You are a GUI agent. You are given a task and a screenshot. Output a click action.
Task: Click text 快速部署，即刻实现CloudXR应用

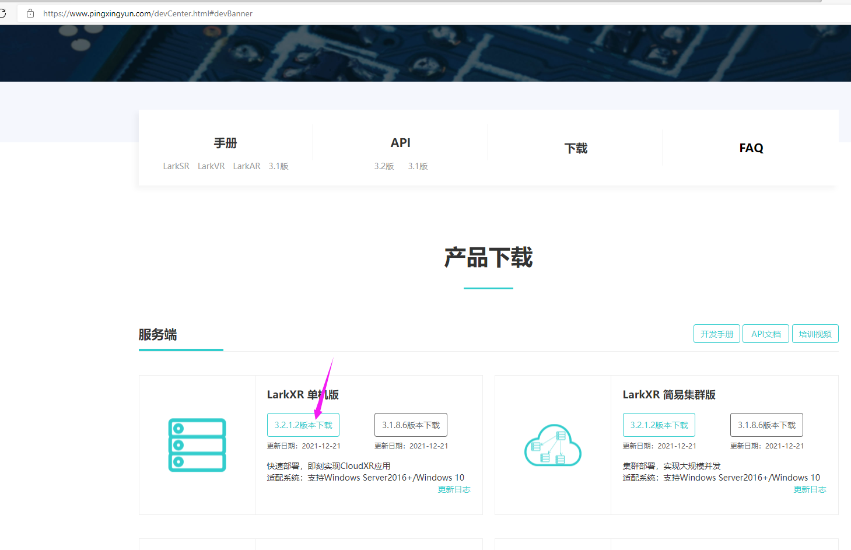pyautogui.click(x=328, y=466)
